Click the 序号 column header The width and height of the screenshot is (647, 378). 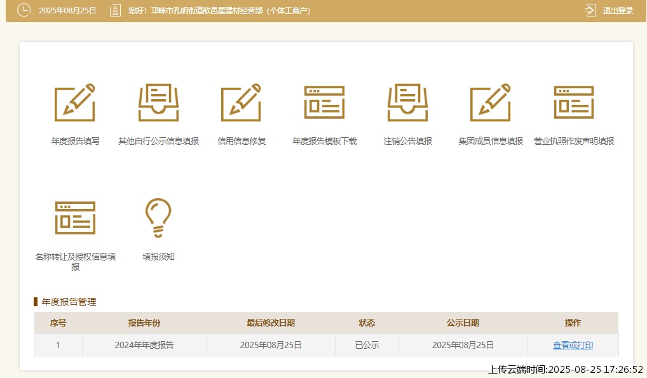58,323
